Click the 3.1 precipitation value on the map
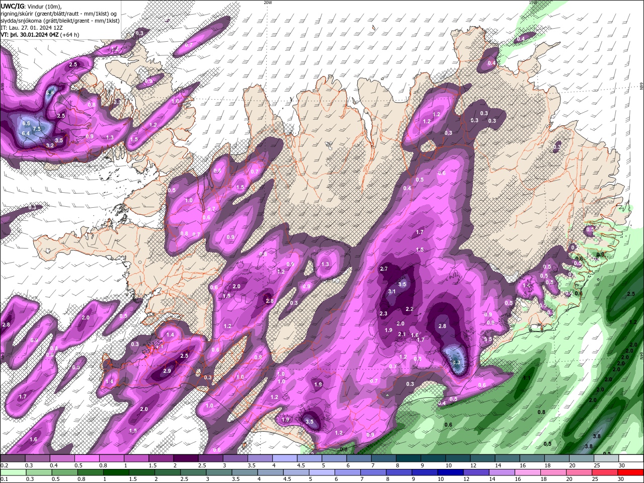644x483 pixels. (x=392, y=291)
